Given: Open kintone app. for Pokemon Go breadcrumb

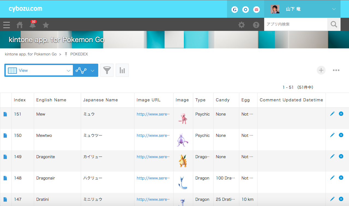Looking at the screenshot, I should click(31, 54).
